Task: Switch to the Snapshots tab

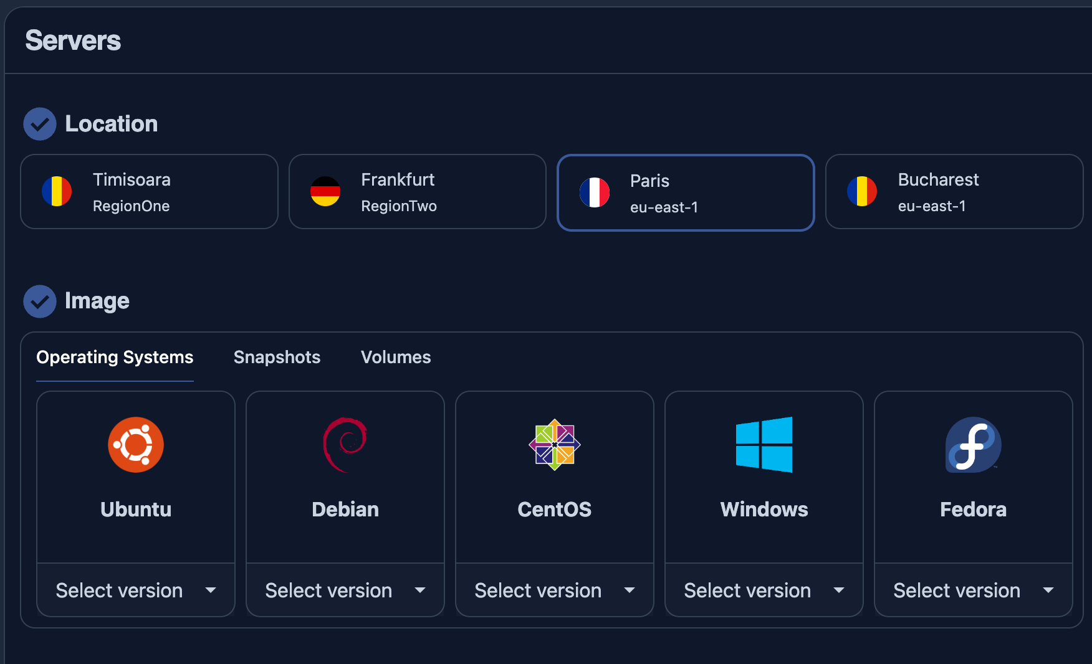Action: pyautogui.click(x=277, y=357)
